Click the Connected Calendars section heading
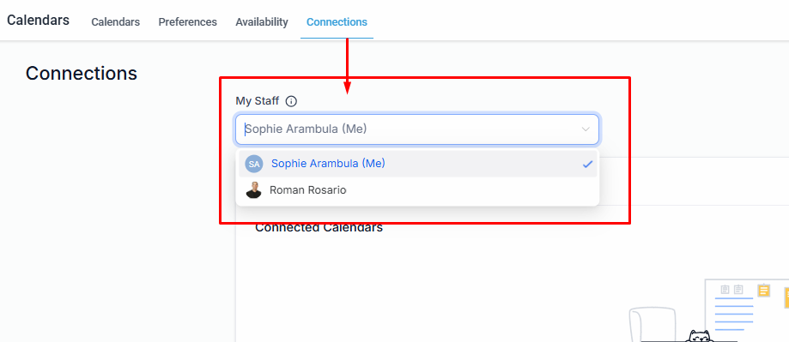The width and height of the screenshot is (789, 342). (x=319, y=228)
